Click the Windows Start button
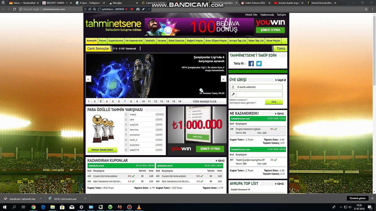Viewport: 376px width, 211px height. pyautogui.click(x=4, y=207)
